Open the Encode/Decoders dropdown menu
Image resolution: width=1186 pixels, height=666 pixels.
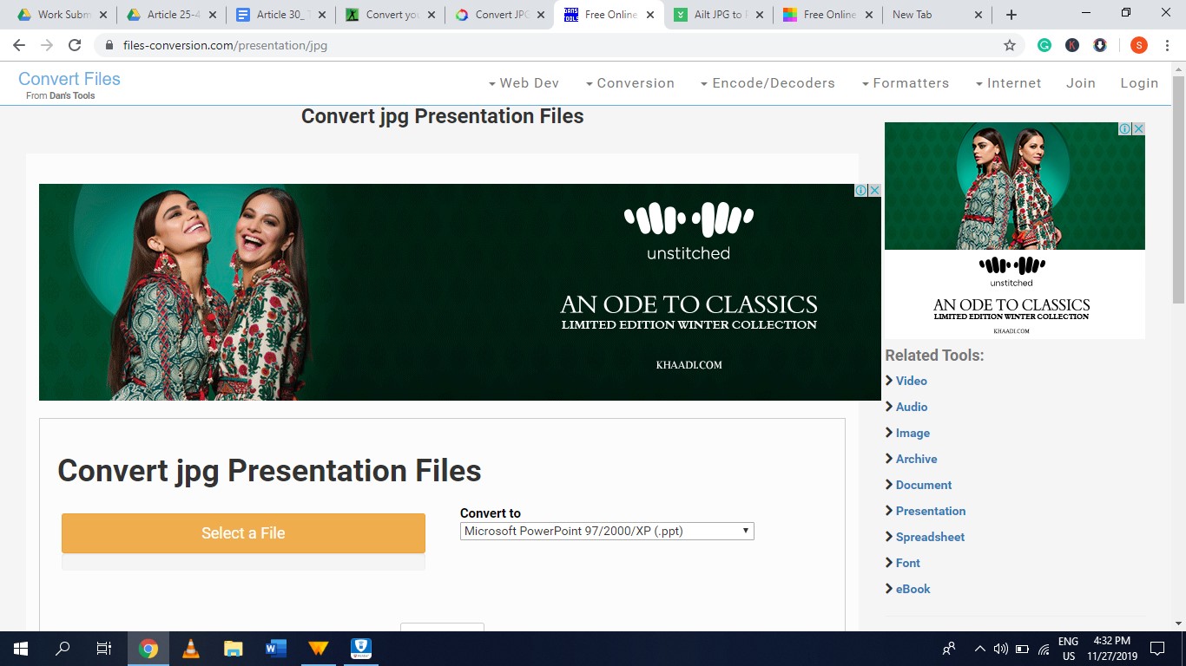pos(768,83)
